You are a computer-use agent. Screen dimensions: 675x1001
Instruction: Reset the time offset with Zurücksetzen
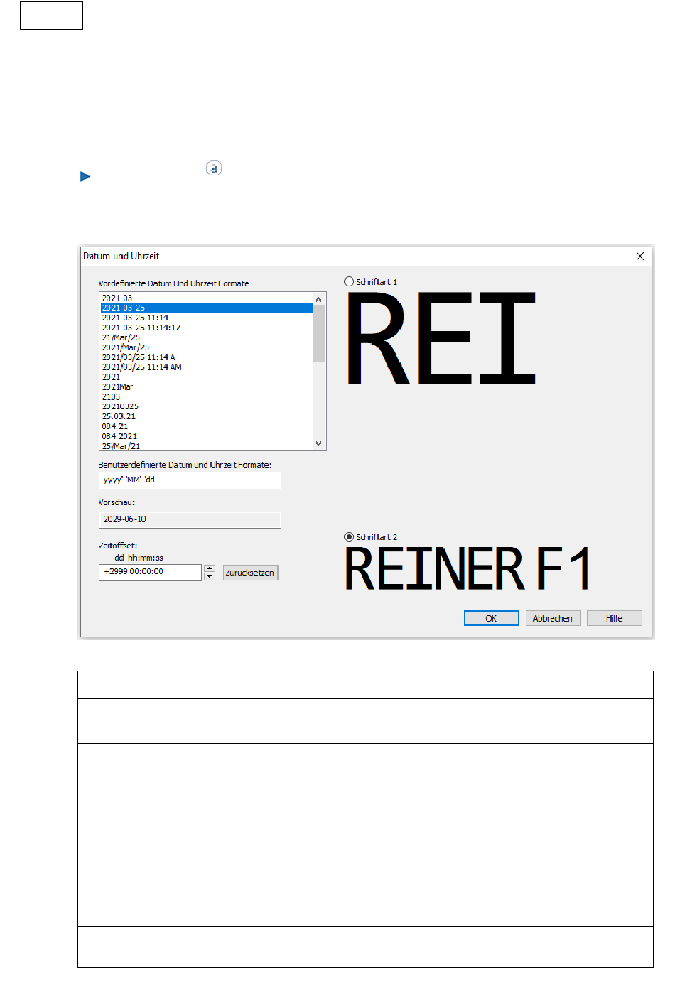point(250,573)
